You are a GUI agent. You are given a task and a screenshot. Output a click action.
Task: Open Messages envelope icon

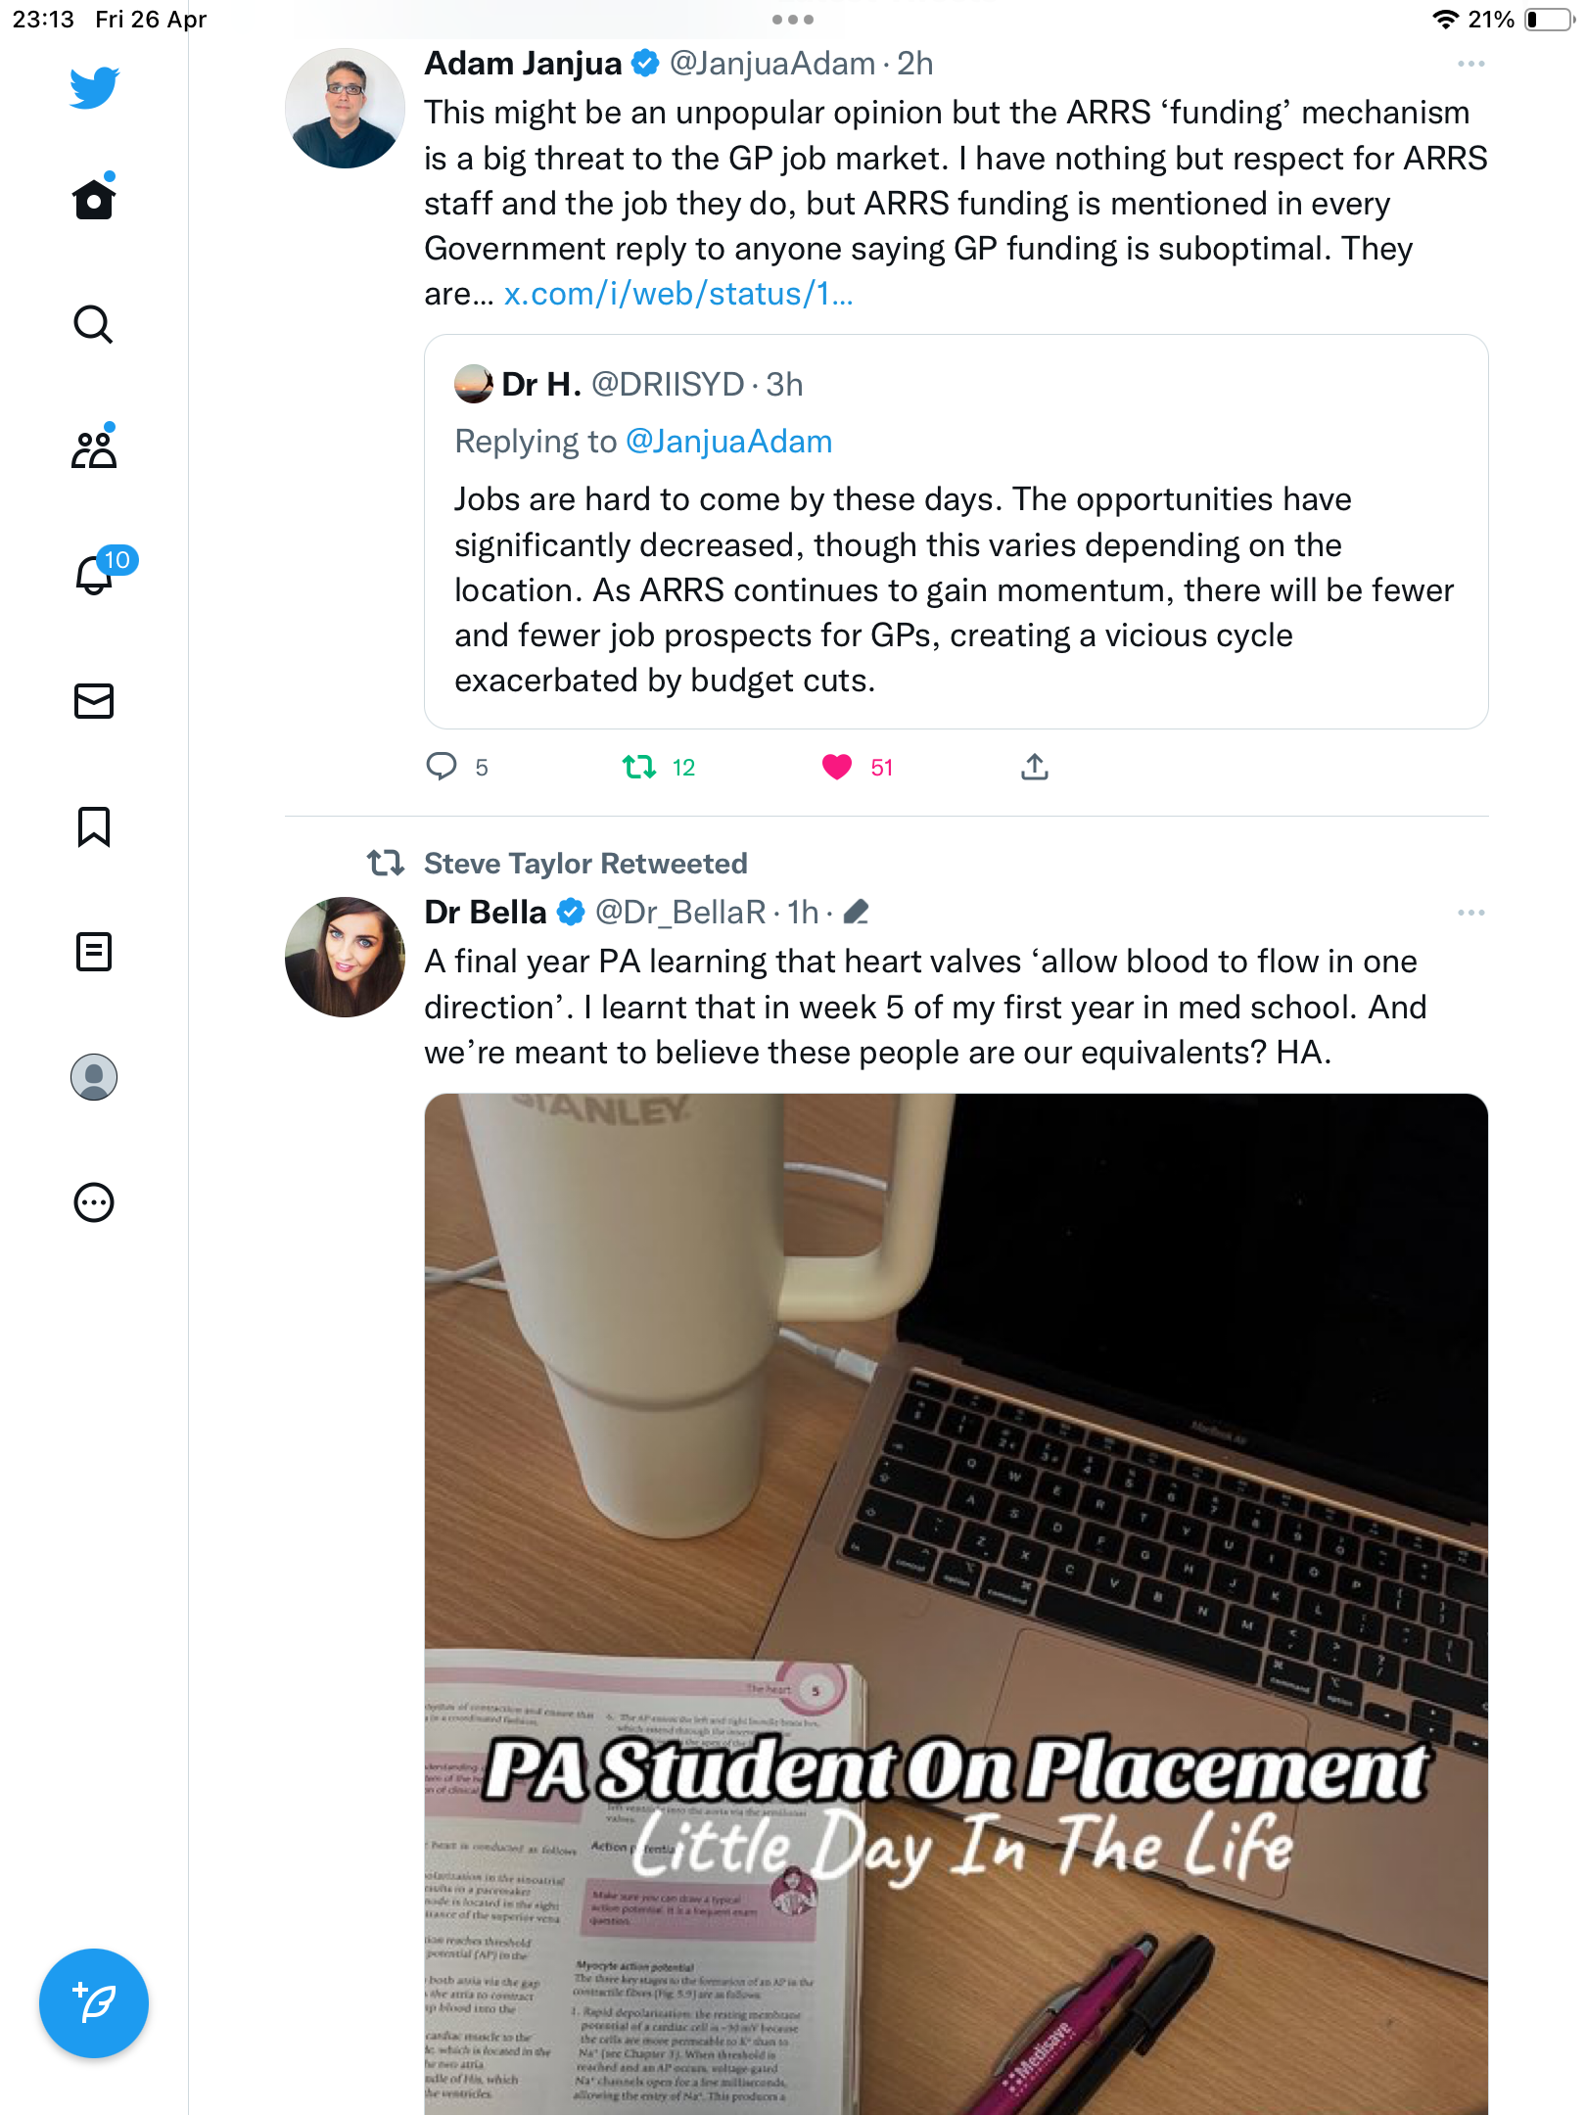coord(94,701)
